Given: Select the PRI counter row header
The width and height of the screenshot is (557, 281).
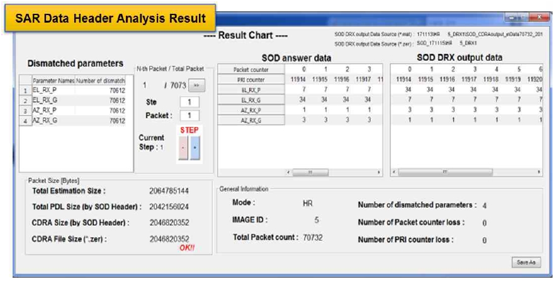Looking at the screenshot, I should coord(245,79).
